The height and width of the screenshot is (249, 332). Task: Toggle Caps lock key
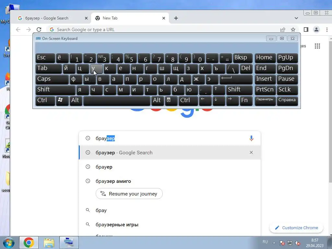52,79
